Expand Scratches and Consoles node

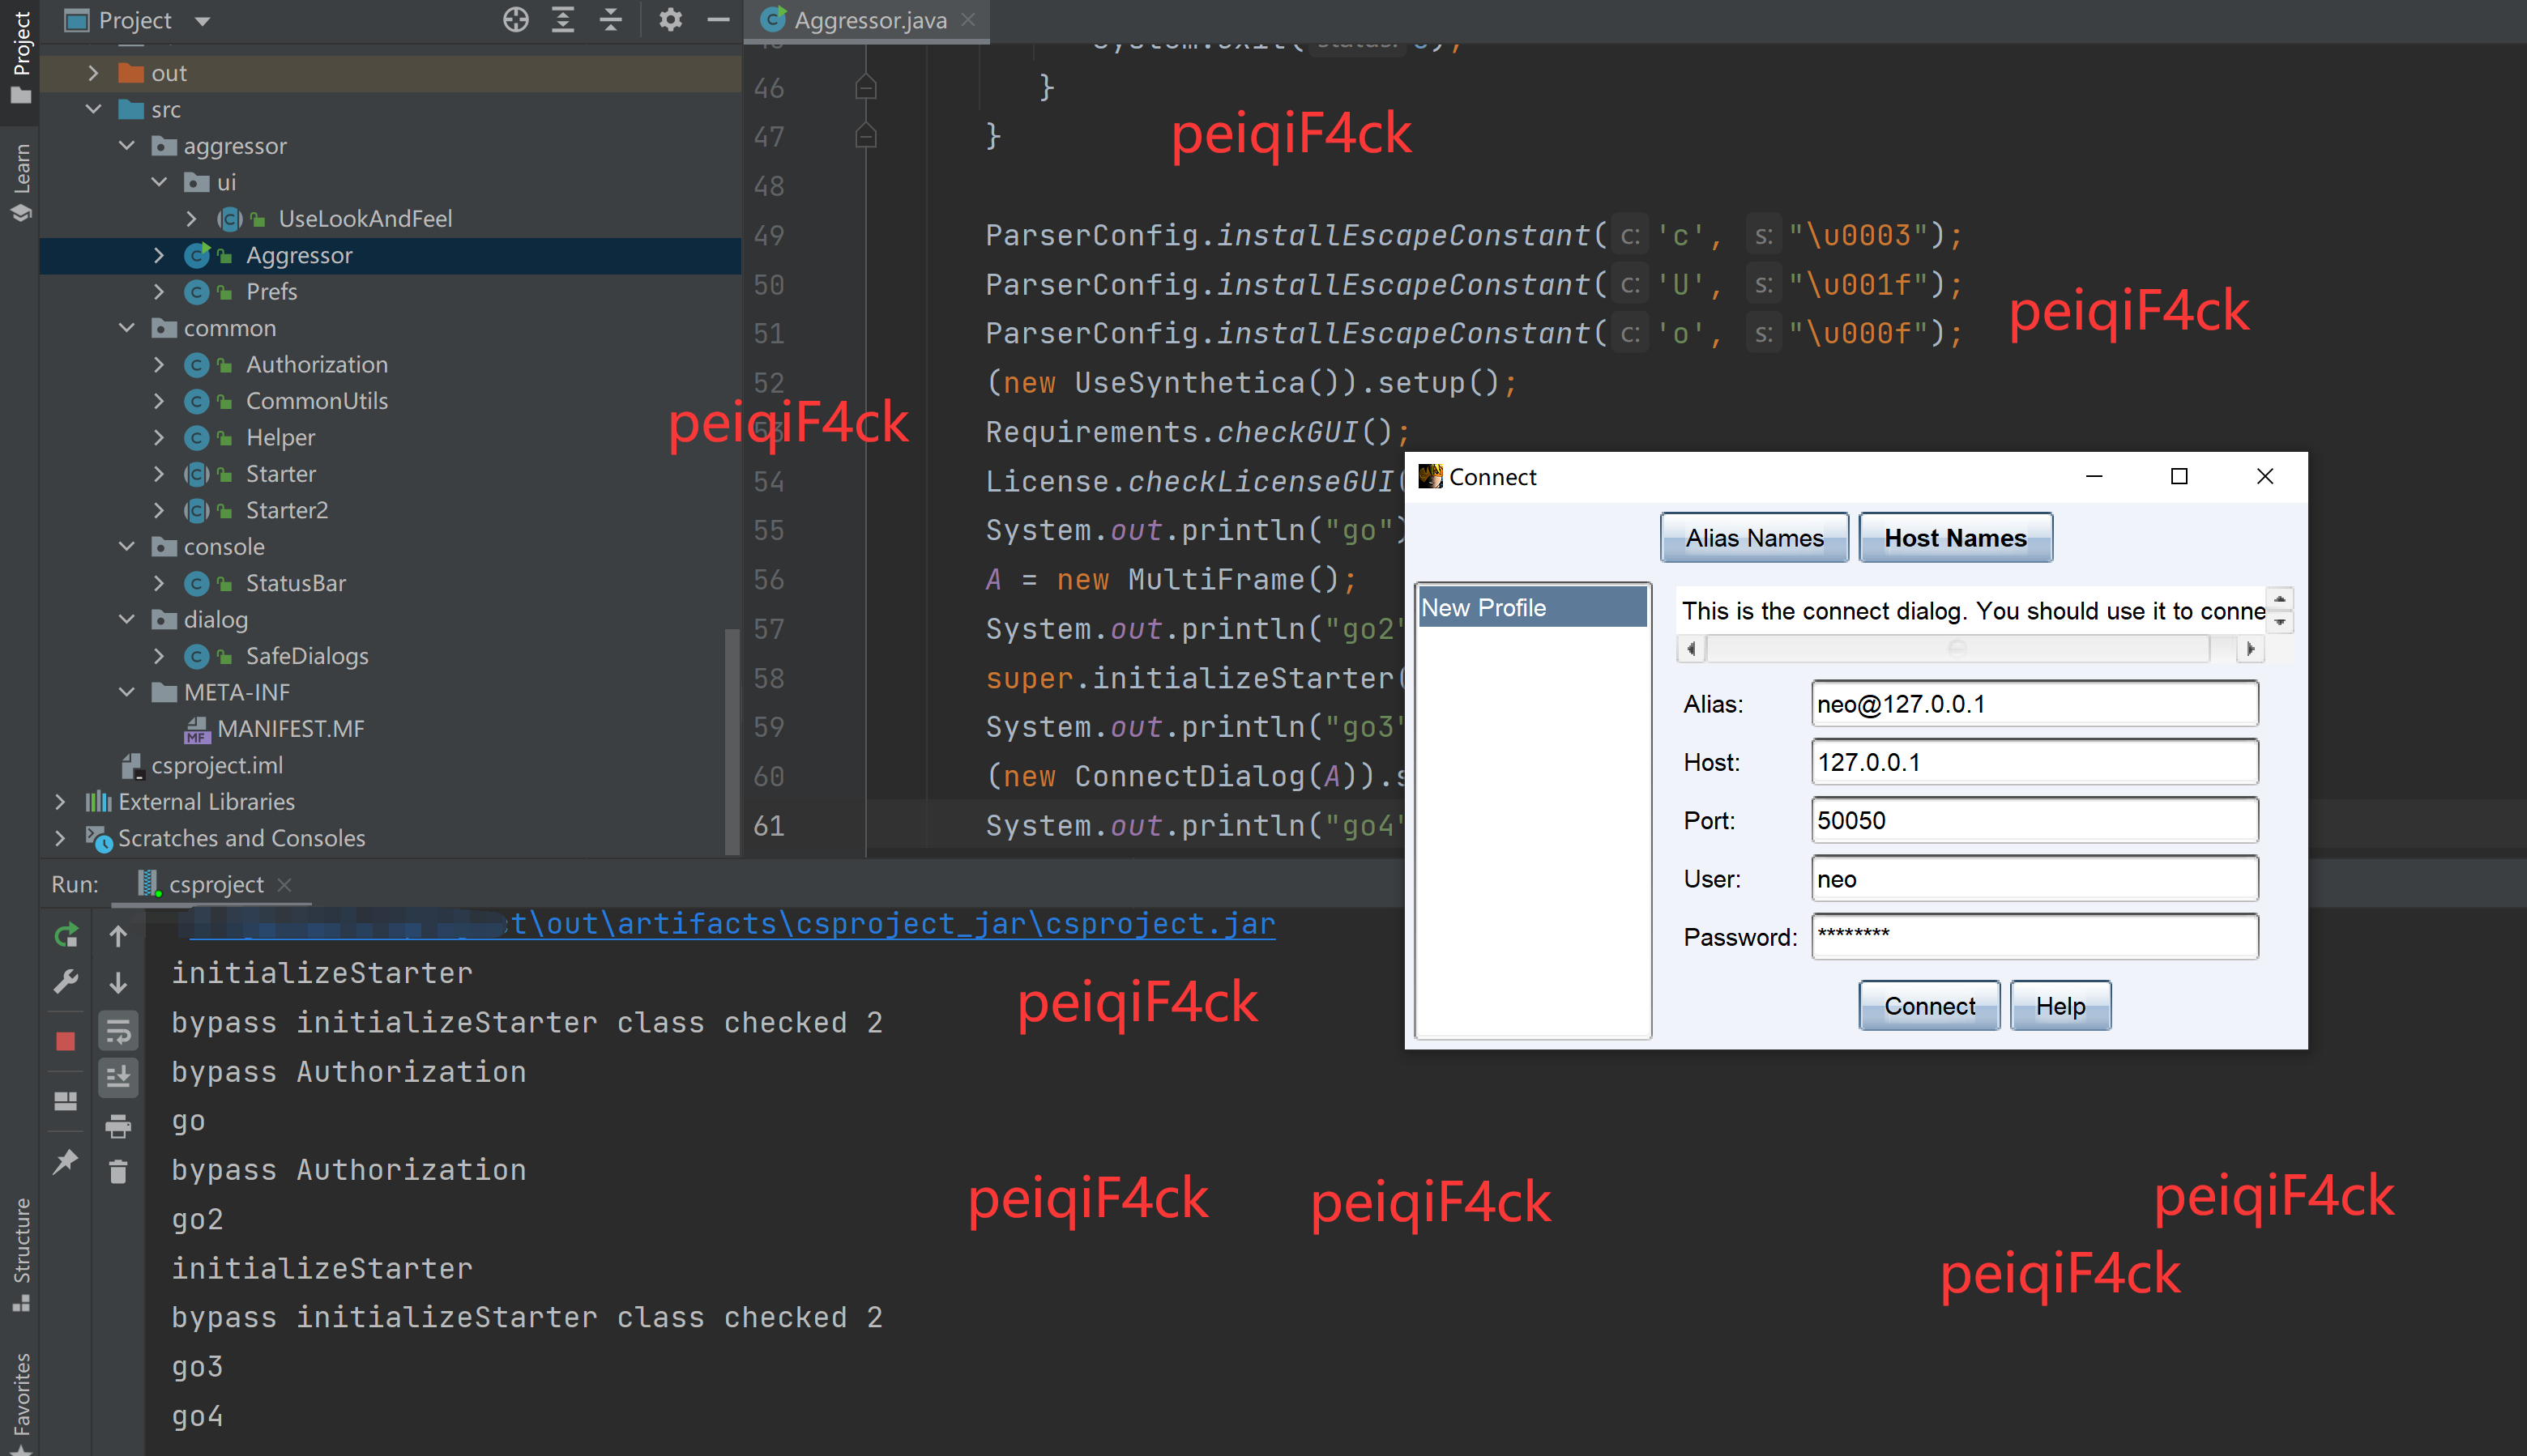(60, 838)
